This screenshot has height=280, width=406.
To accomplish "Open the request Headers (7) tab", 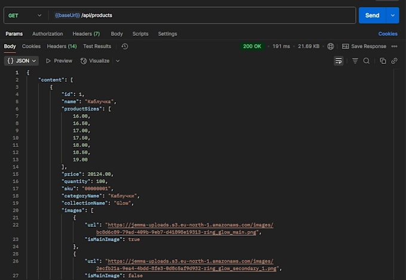I will coord(86,33).
